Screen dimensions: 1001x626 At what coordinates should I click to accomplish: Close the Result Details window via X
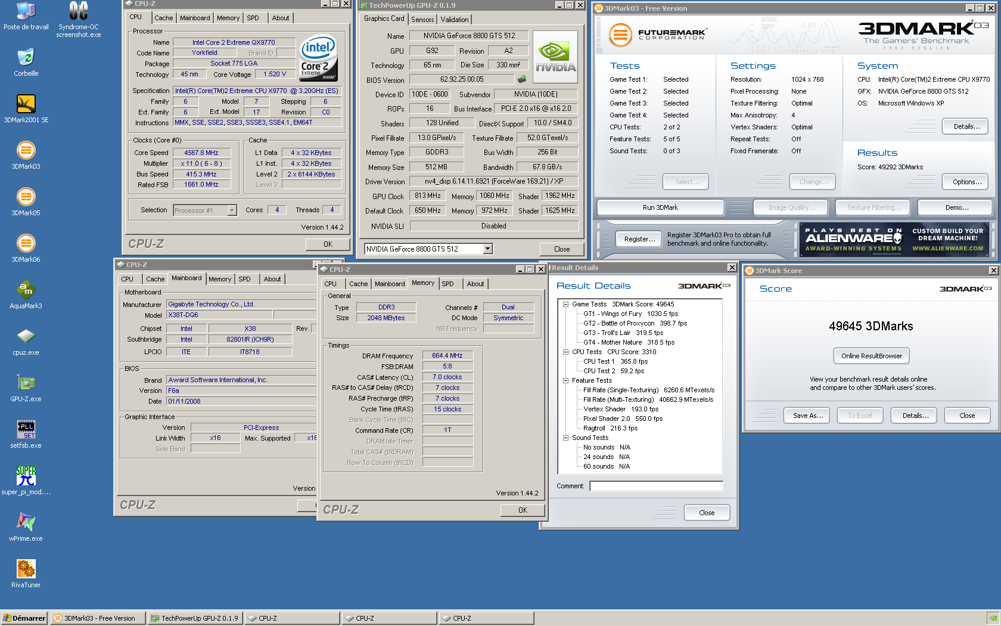pos(732,268)
